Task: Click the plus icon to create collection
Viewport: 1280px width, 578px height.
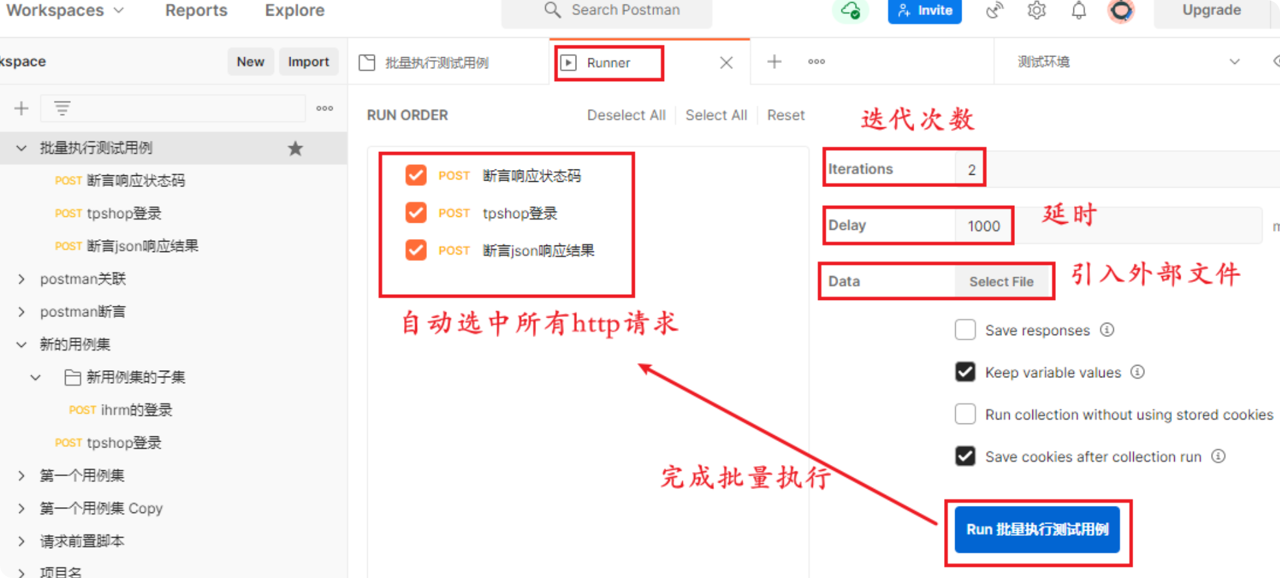Action: tap(21, 108)
